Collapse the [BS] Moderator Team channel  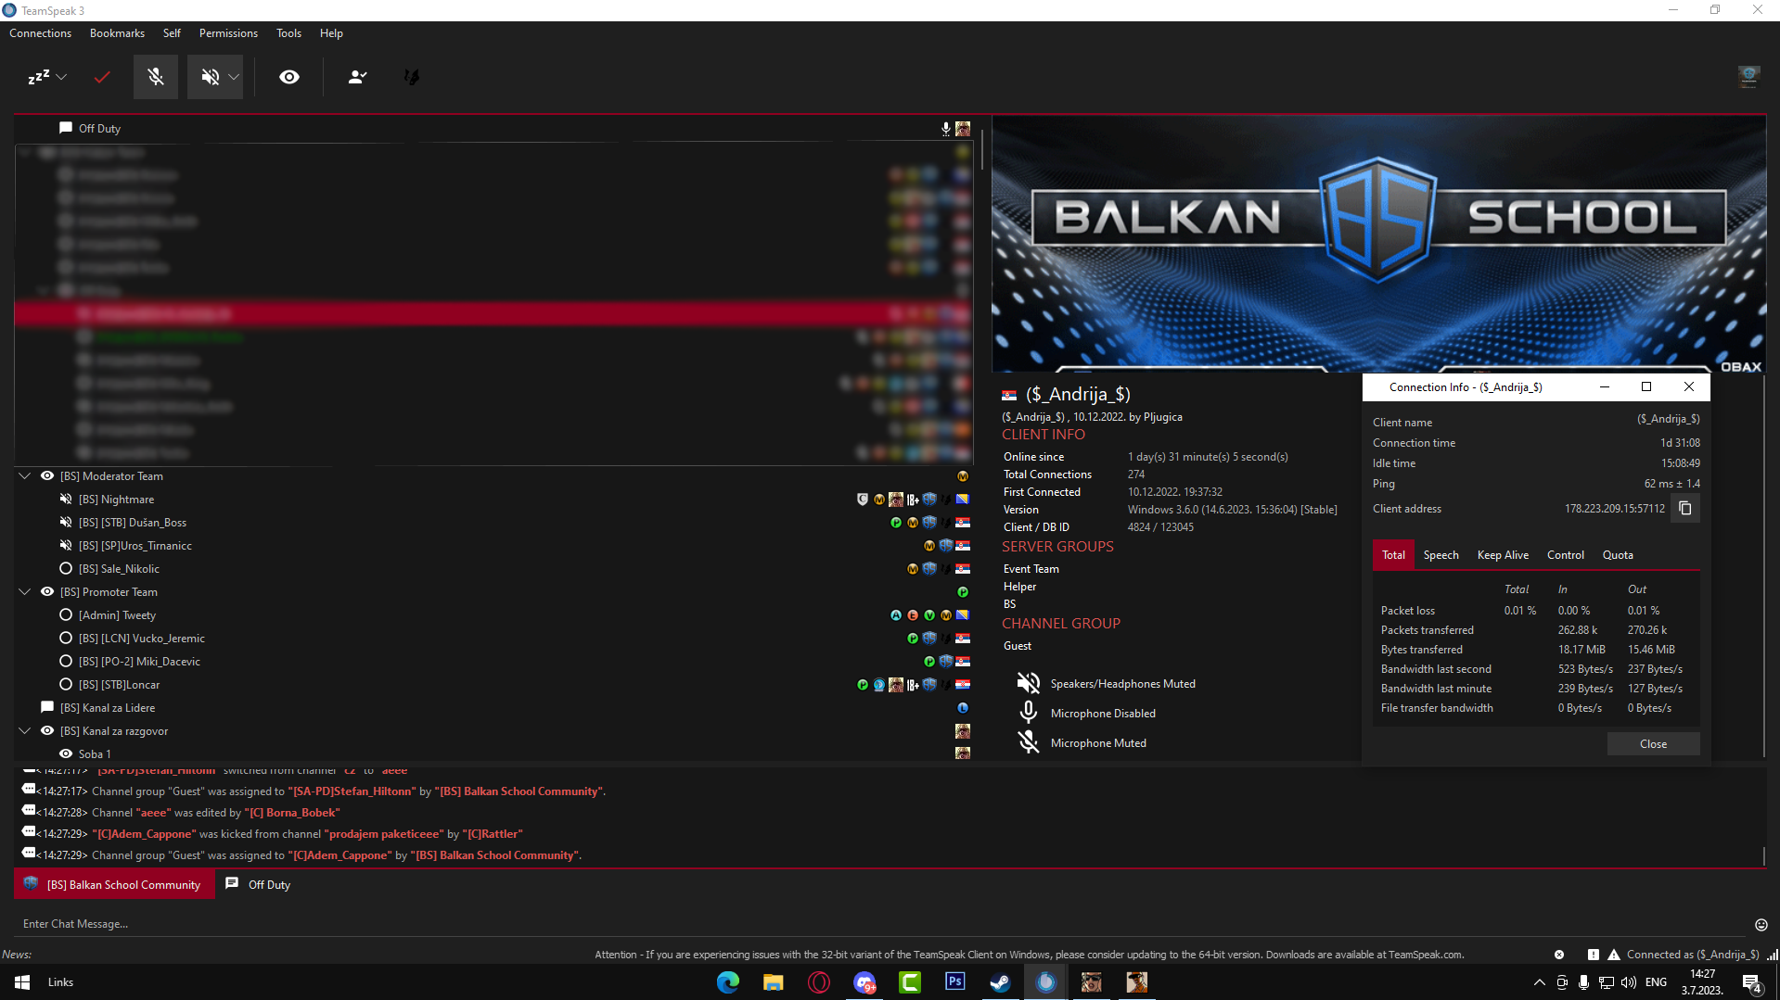coord(25,476)
